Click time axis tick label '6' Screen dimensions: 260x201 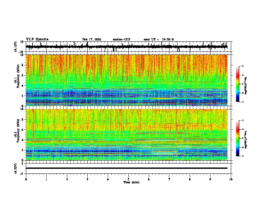point(149,179)
